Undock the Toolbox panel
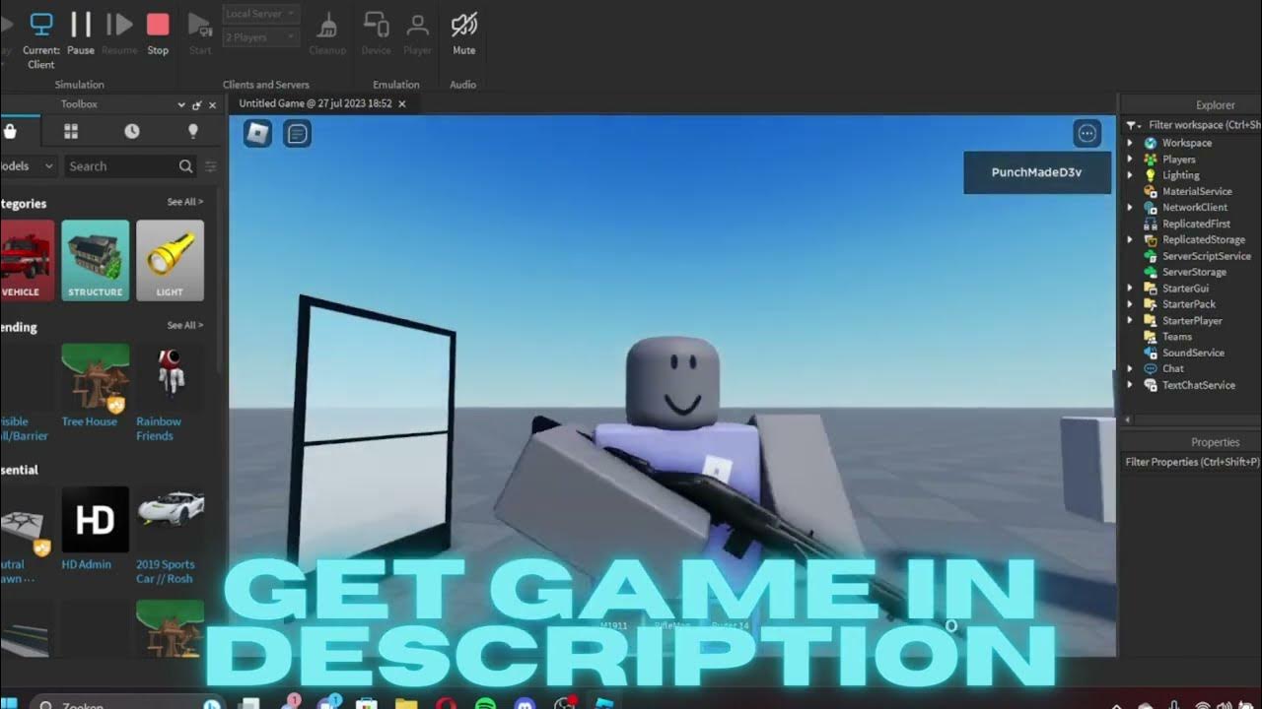The height and width of the screenshot is (709, 1262). coord(197,104)
